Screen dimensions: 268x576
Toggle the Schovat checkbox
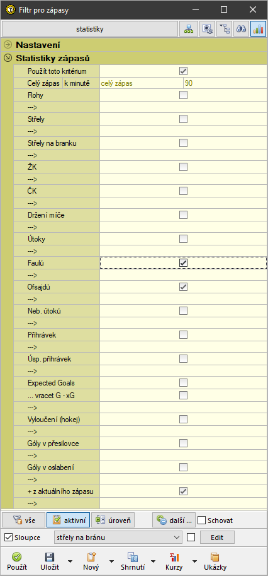(x=201, y=520)
